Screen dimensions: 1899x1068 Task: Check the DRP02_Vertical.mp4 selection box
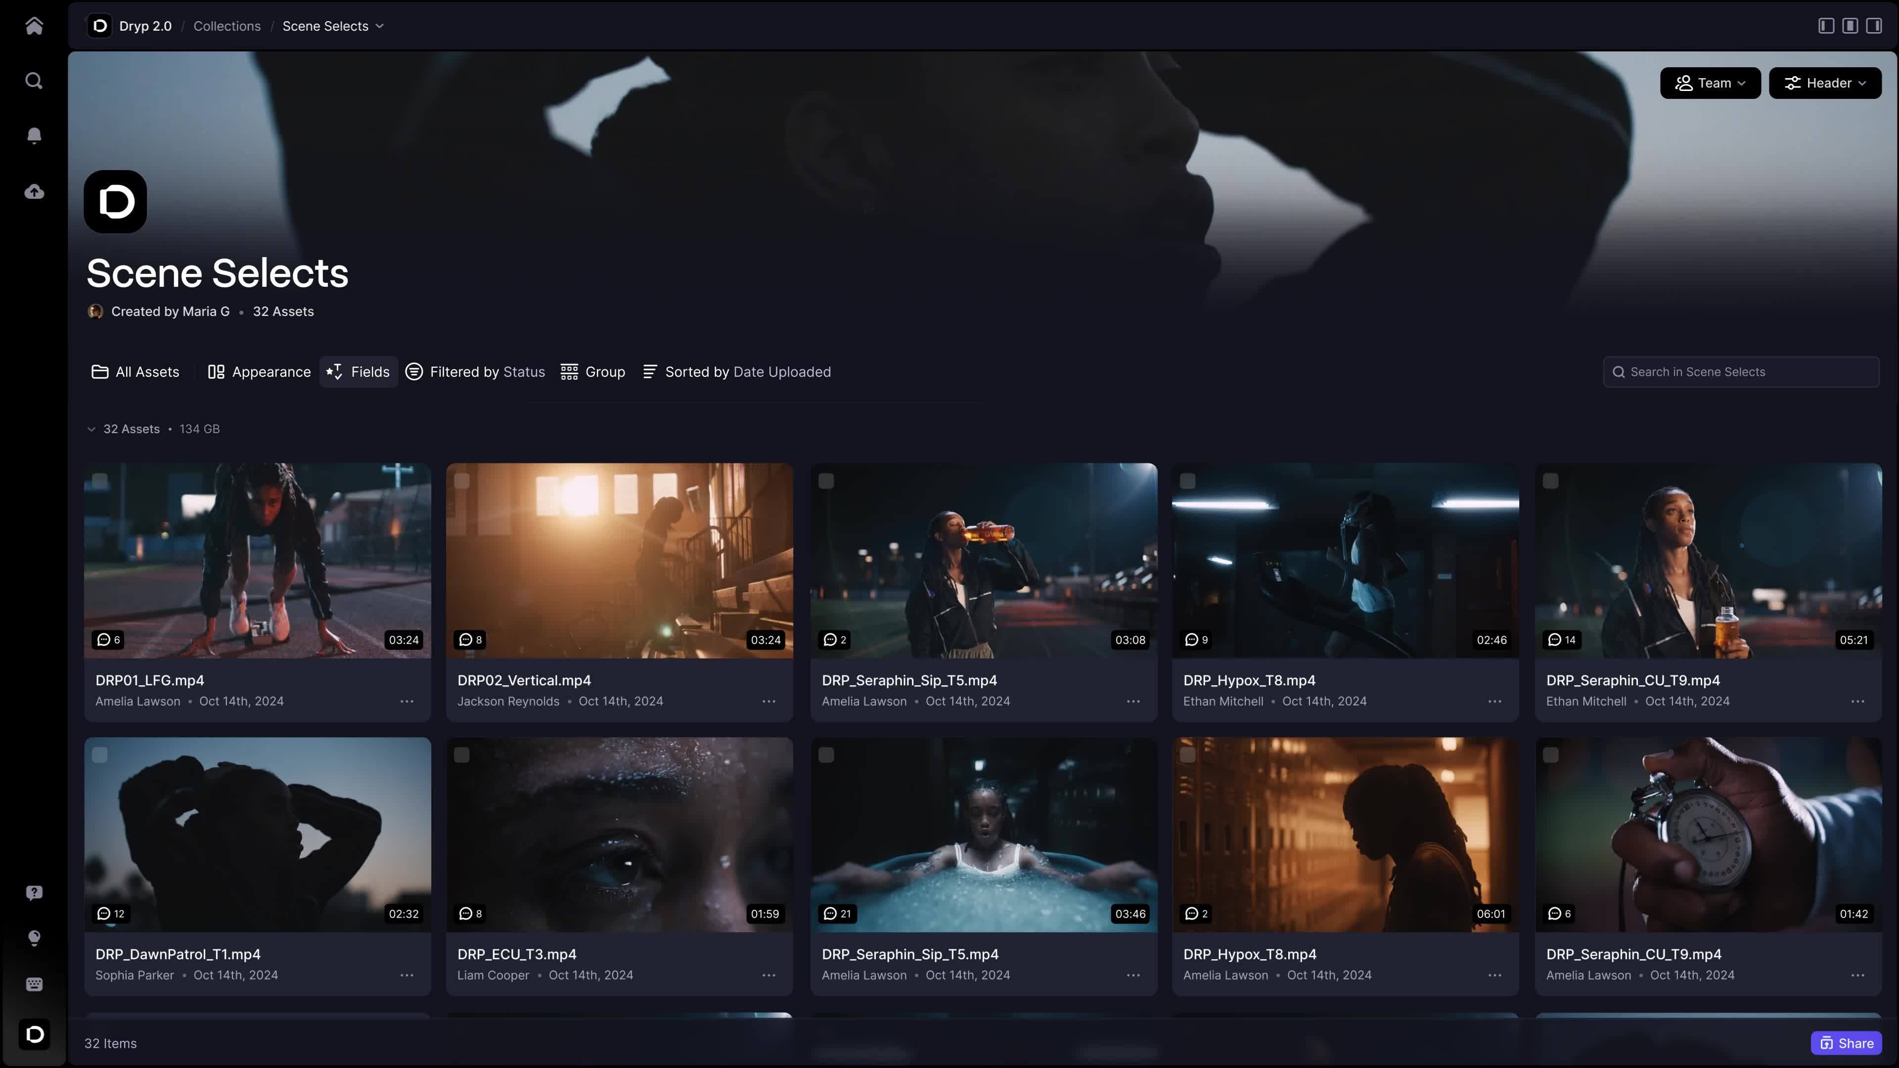pyautogui.click(x=462, y=481)
